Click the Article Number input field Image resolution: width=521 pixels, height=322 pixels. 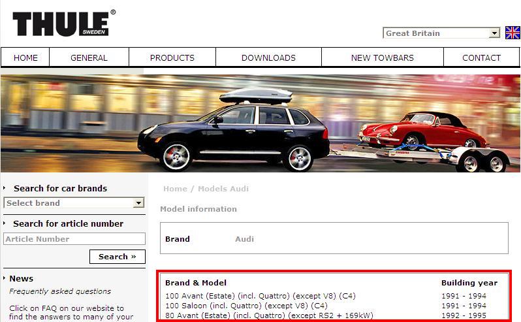(x=74, y=239)
